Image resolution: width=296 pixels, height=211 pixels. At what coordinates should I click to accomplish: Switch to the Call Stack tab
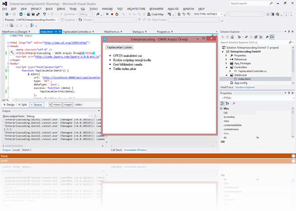[x=116, y=150]
